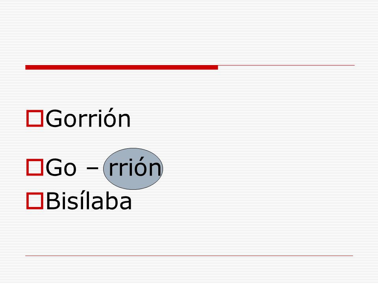Click the last letter a of Bisílaba
Viewport: 378px width, 284px height.
(x=125, y=202)
